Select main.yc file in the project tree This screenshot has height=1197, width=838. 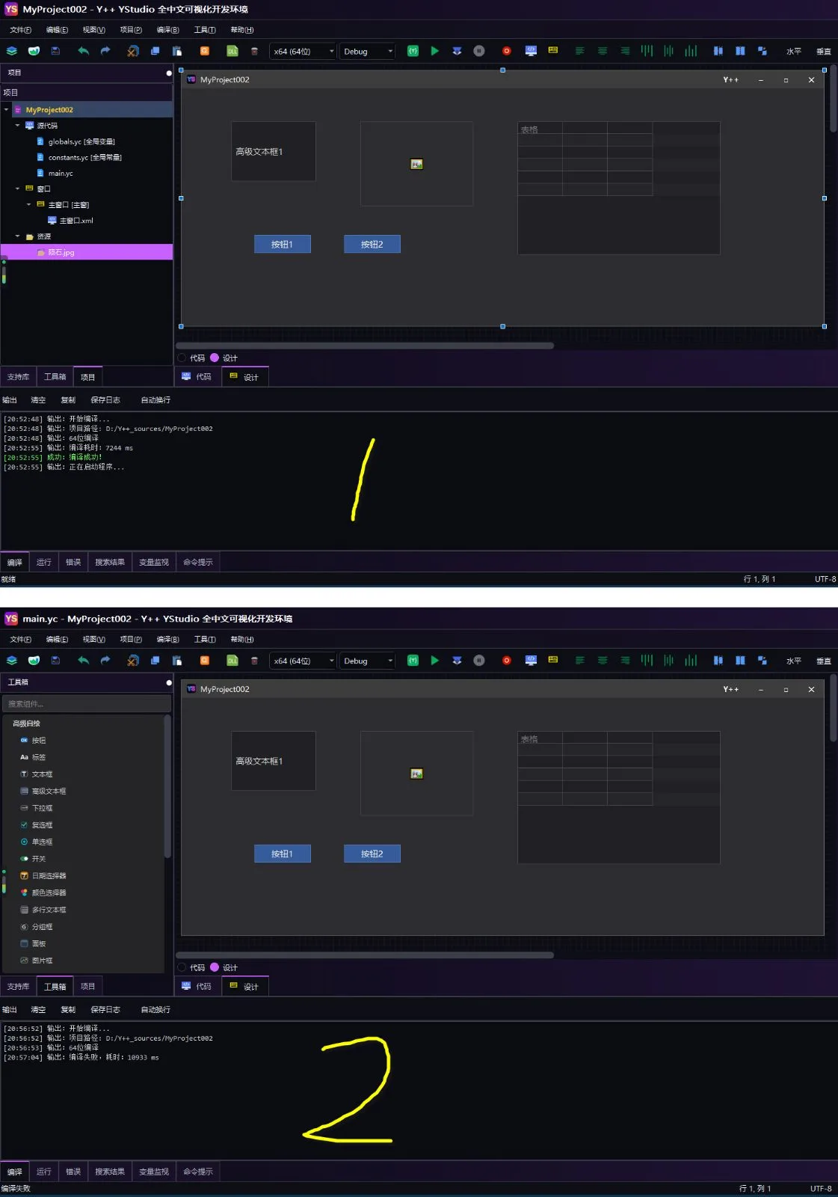(60, 174)
